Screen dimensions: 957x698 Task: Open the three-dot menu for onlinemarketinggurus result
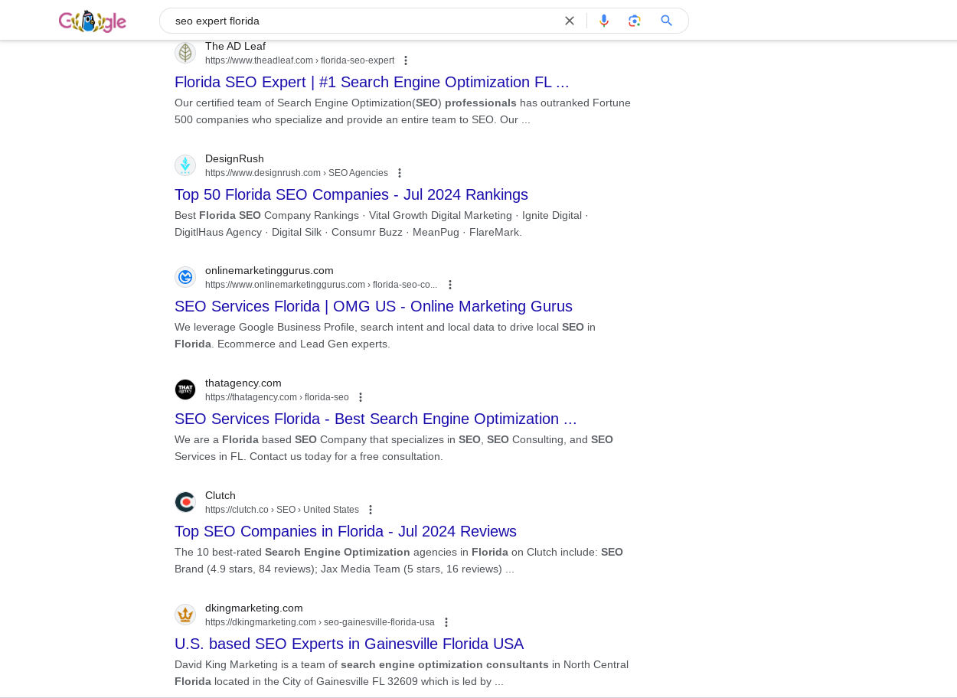pyautogui.click(x=450, y=285)
